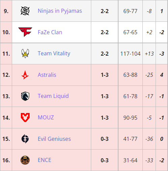The height and width of the screenshot is (171, 168).
Task: Open the FaZe Clan team page
Action: click(x=50, y=32)
